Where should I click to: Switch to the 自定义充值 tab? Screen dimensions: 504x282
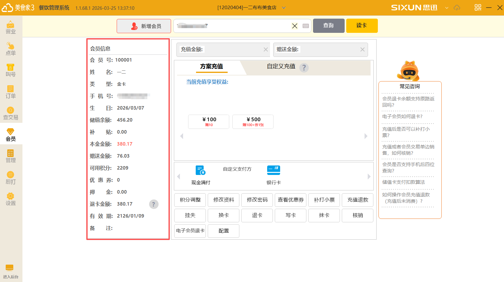coord(281,66)
